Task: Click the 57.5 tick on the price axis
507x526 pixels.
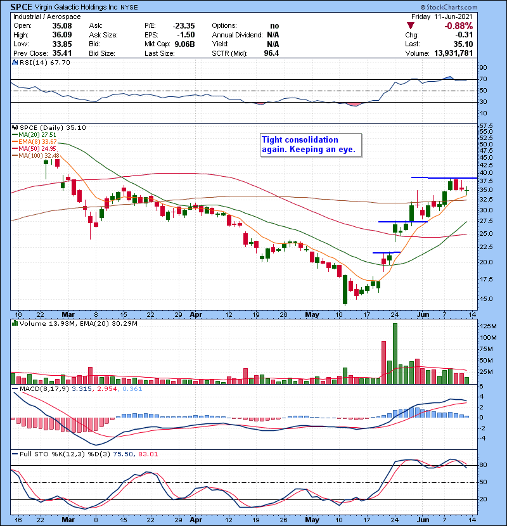Action: (x=486, y=126)
